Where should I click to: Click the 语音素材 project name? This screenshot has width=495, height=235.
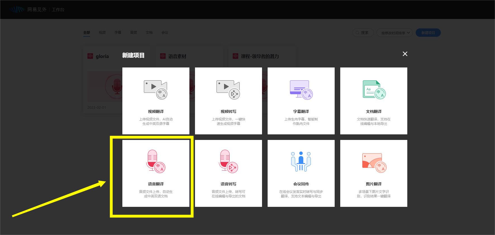click(x=177, y=56)
